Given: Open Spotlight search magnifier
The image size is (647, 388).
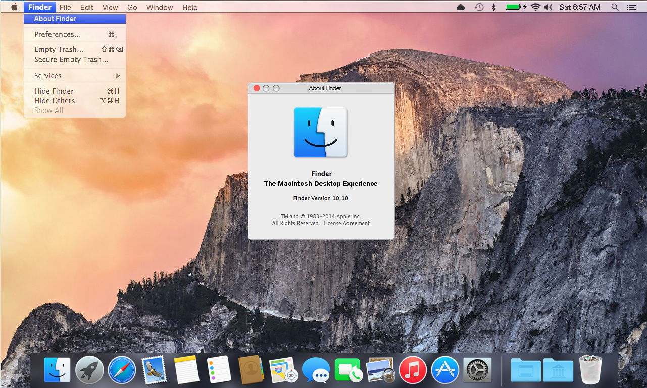Looking at the screenshot, I should [x=615, y=7].
